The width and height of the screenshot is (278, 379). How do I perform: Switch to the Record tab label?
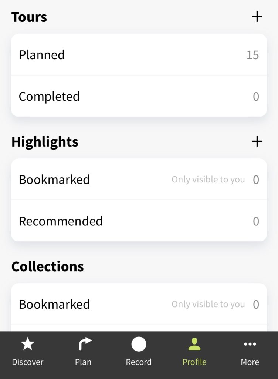(x=139, y=362)
